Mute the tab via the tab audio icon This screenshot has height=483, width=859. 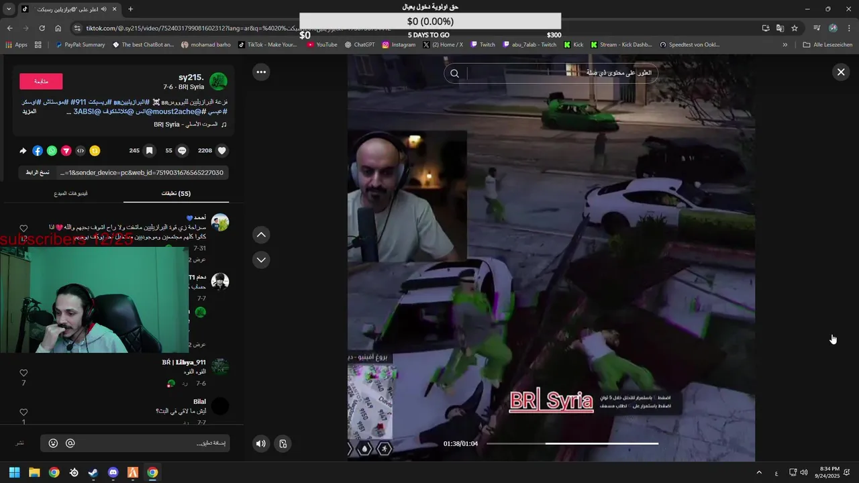point(103,9)
